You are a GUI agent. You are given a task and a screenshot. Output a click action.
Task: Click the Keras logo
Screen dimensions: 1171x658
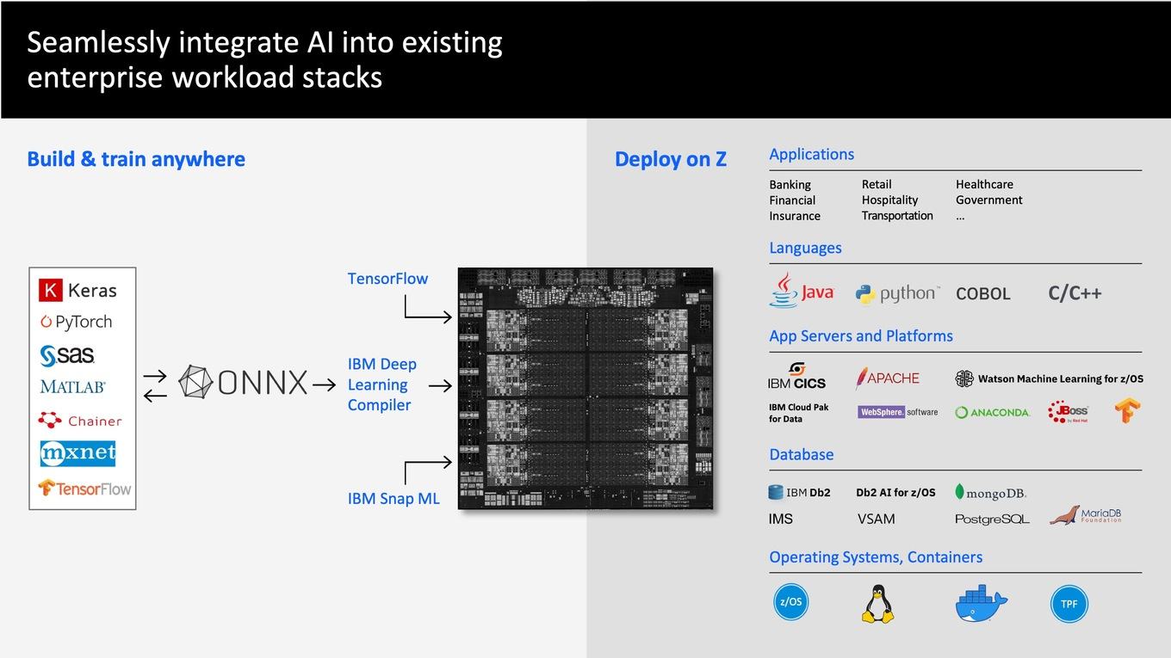point(77,291)
